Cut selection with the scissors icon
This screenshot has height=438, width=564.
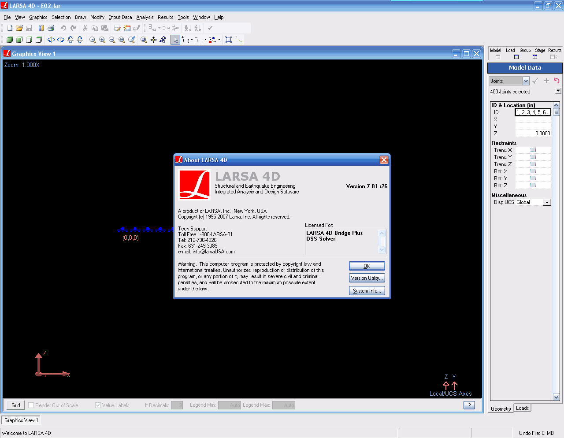pyautogui.click(x=85, y=28)
